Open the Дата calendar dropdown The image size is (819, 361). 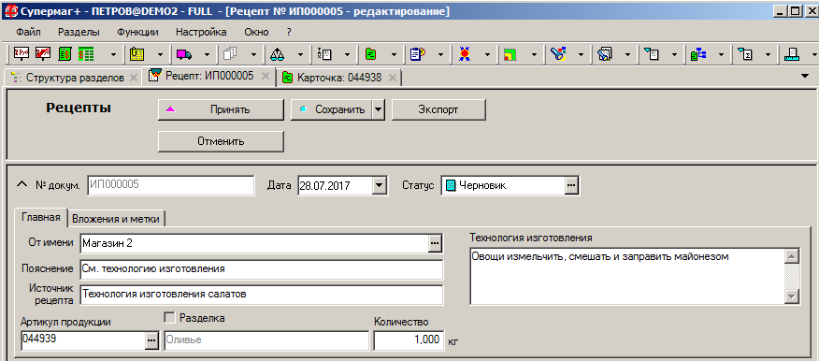(x=381, y=185)
